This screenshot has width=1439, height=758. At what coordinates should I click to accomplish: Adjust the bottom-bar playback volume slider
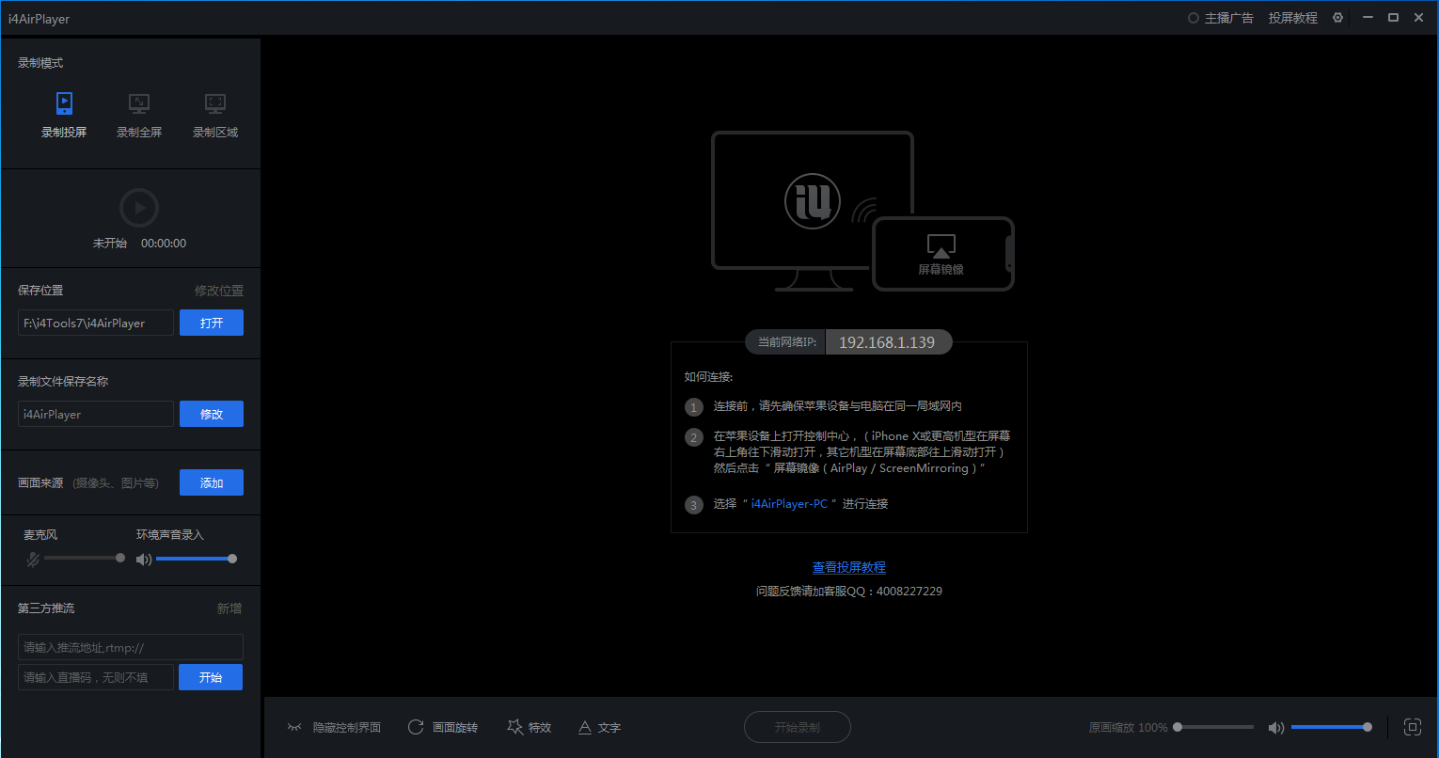[1332, 727]
